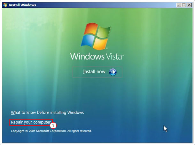Click the Install Windows title text

(x=22, y=5)
